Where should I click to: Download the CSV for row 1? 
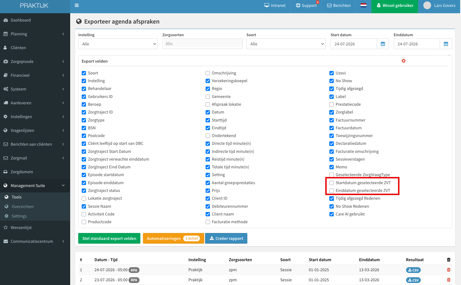click(413, 270)
